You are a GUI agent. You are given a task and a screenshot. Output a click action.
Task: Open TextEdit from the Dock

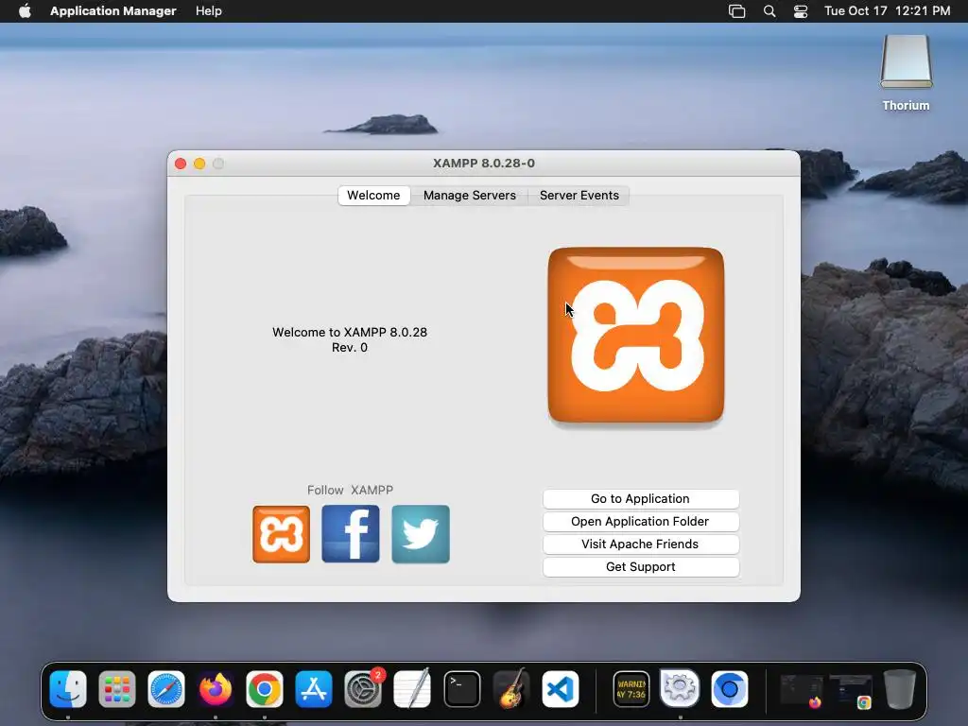pos(412,689)
